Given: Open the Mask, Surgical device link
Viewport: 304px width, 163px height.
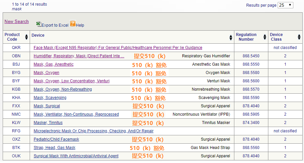Looking at the screenshot, I should click(x=47, y=106).
